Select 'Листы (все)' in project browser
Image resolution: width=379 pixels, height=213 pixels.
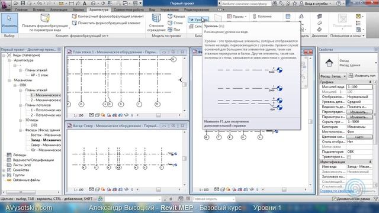click(x=22, y=165)
